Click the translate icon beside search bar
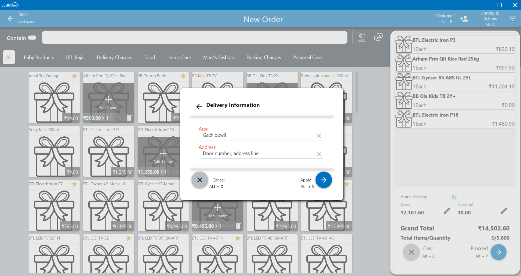Viewport: 521px width, 276px height. click(378, 37)
